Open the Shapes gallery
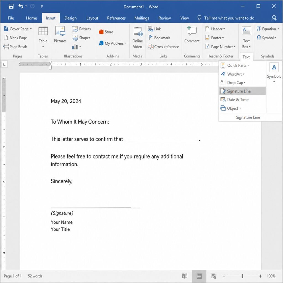 [x=81, y=38]
